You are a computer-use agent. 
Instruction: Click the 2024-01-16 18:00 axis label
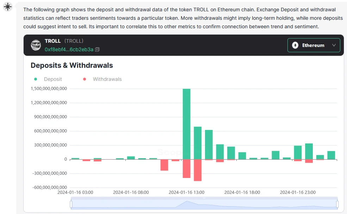pyautogui.click(x=242, y=192)
